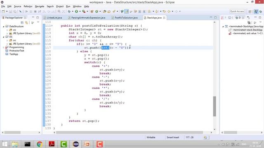Close the StackApp.java tab
This screenshot has height=148, width=264.
[x=164, y=18]
